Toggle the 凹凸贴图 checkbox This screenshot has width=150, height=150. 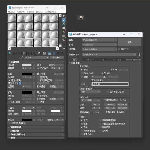38,68
